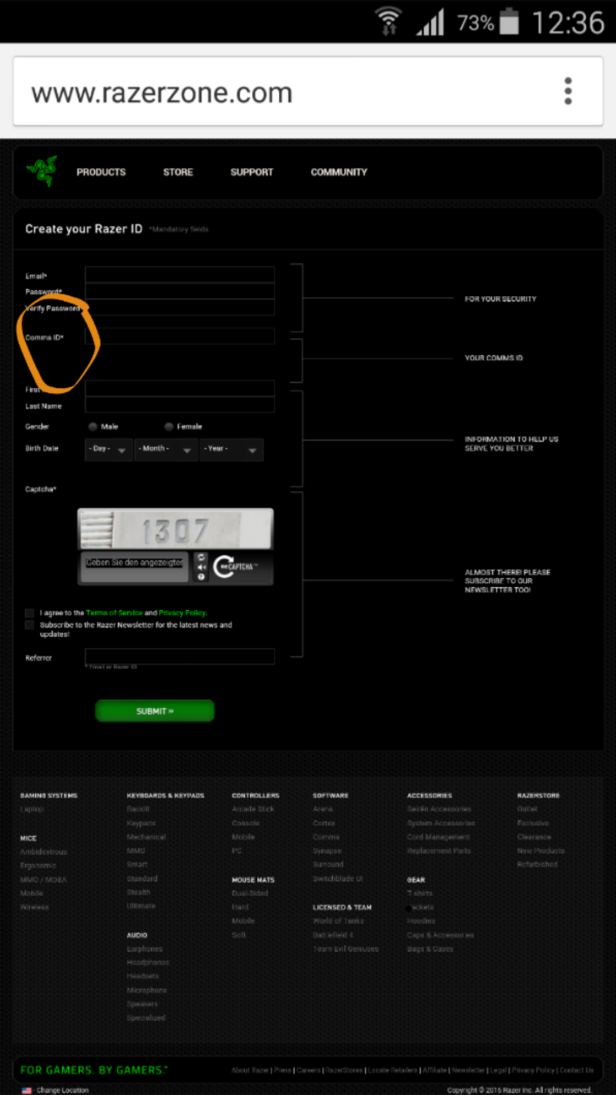Open the T-shirts gear footer link
Viewport: 616px width, 1095px height.
420,893
